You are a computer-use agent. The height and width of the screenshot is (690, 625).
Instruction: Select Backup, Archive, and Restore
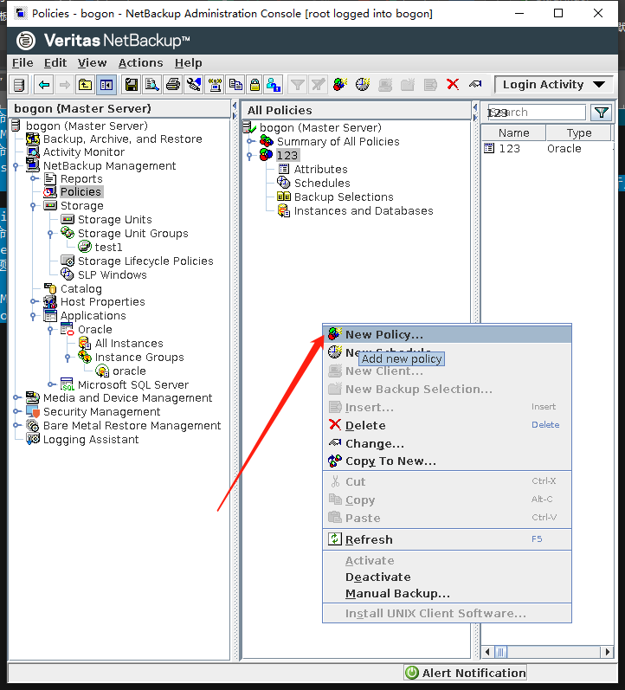(x=122, y=139)
